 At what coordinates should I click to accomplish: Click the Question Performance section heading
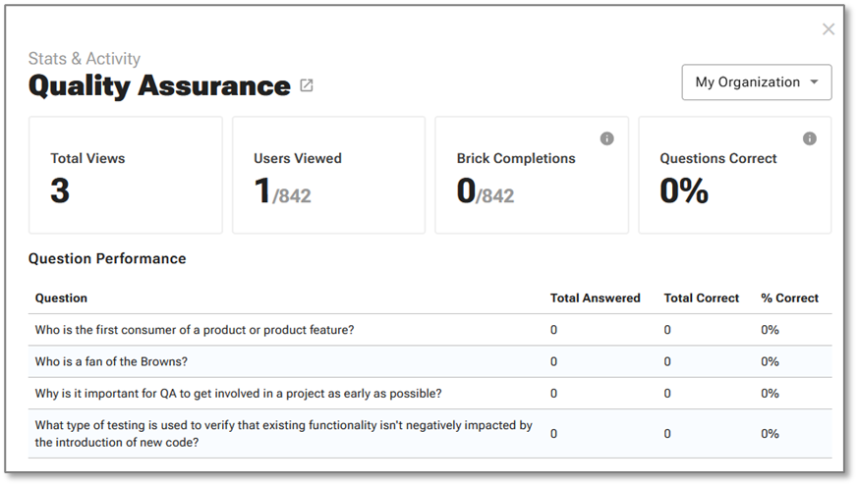point(107,259)
